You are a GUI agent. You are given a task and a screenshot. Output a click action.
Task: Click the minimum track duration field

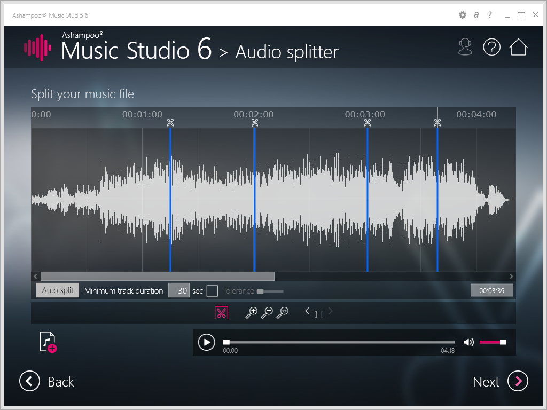pyautogui.click(x=179, y=290)
